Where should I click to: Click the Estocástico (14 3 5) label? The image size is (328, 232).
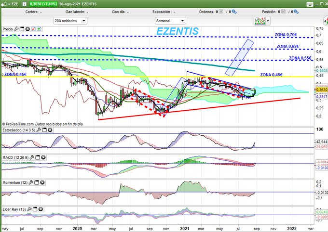coord(19,130)
